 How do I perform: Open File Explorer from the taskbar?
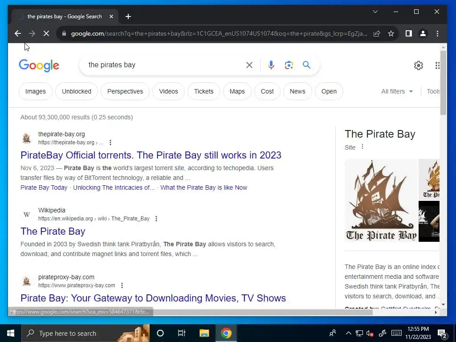204,333
